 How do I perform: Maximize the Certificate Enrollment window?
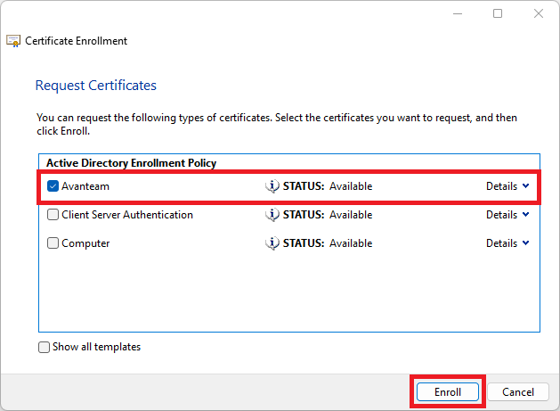tap(498, 13)
